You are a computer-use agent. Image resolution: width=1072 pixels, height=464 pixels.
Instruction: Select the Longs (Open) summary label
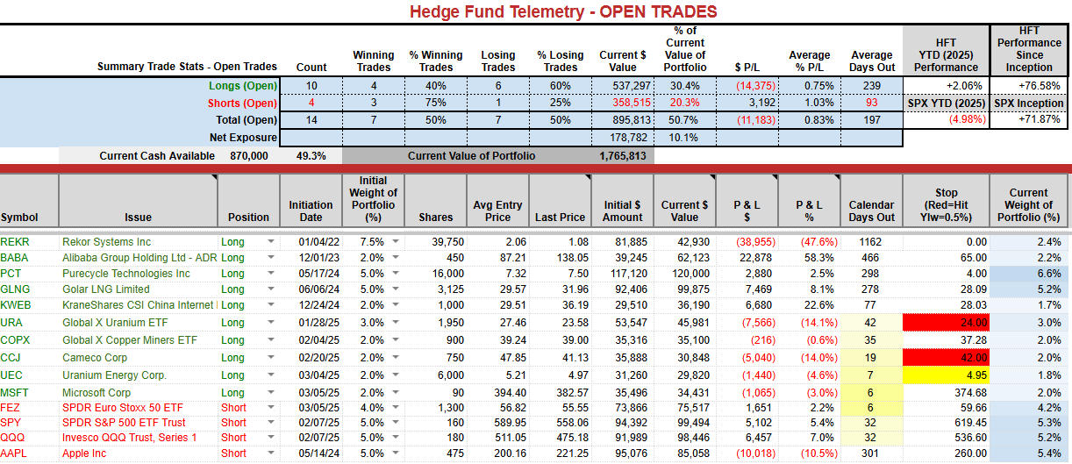coord(243,85)
